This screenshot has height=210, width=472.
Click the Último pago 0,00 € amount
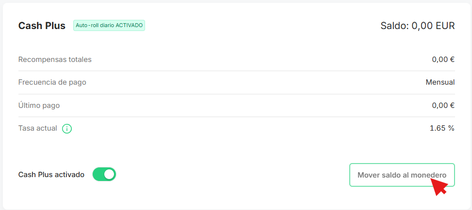[x=443, y=105]
